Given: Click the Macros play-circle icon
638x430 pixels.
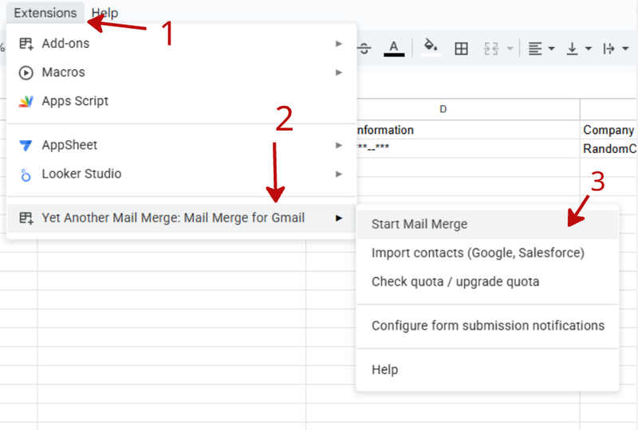Looking at the screenshot, I should coord(26,72).
